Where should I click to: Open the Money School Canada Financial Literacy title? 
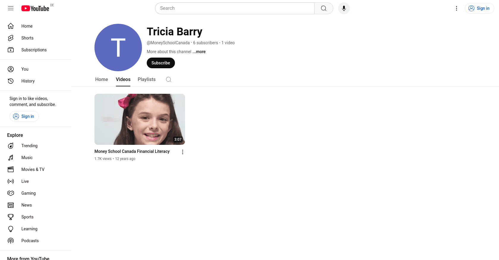pos(132,151)
